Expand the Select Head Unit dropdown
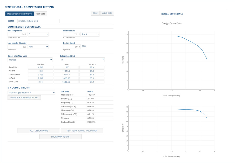 82,60
